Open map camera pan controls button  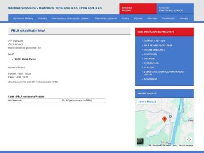click(x=189, y=140)
